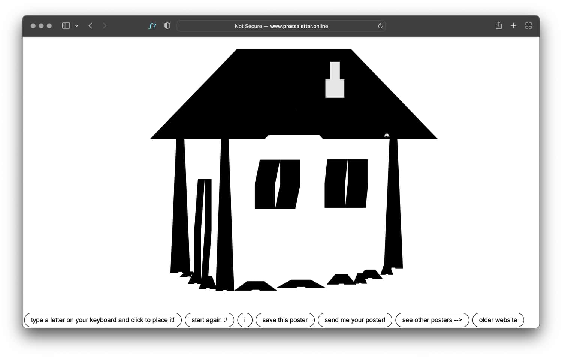Image resolution: width=562 pixels, height=358 pixels.
Task: Toggle the Safari sidebar panel
Action: point(66,26)
